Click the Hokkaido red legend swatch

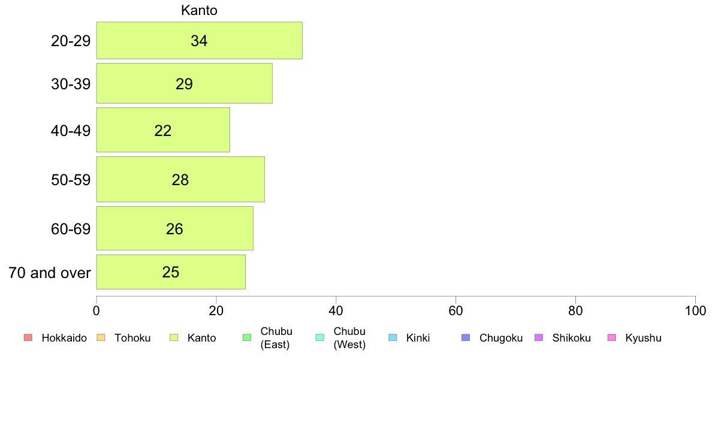[28, 337]
